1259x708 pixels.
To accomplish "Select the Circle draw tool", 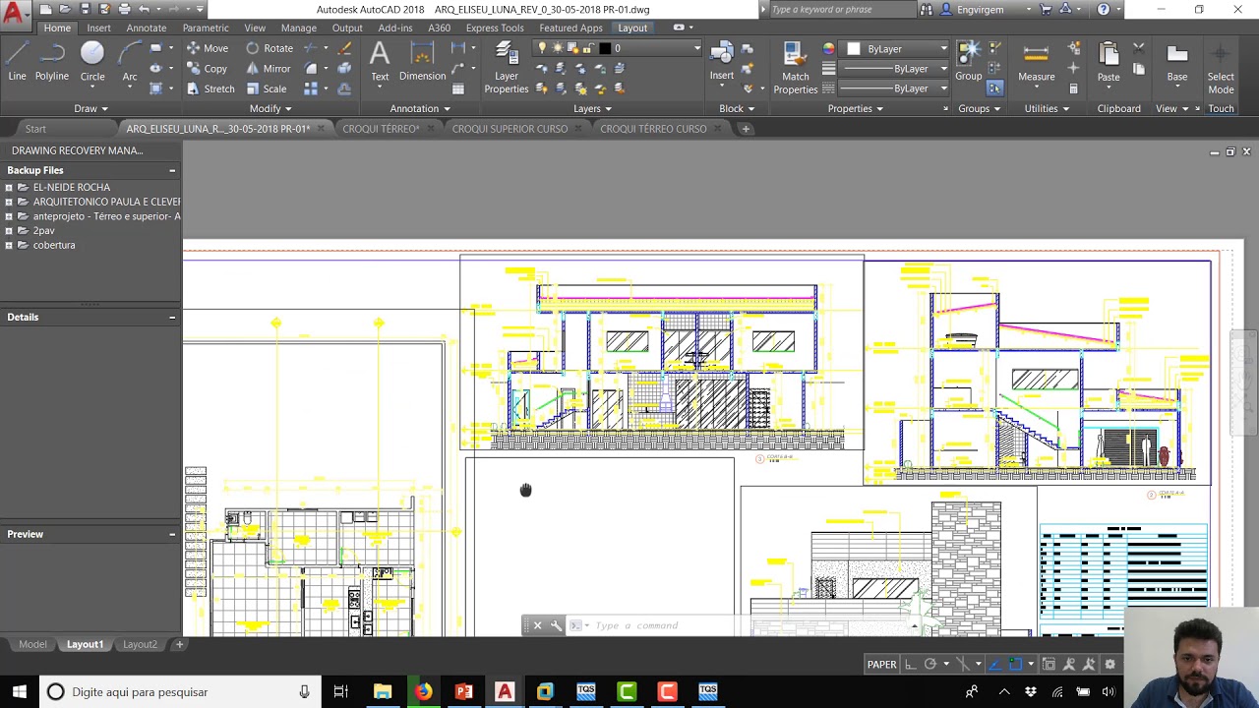I will coord(92,62).
